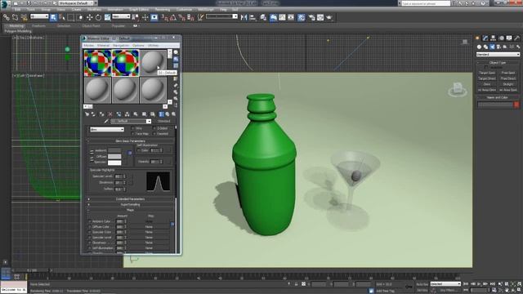Click the Target Spot light button
This screenshot has height=294, width=523.
pos(487,73)
